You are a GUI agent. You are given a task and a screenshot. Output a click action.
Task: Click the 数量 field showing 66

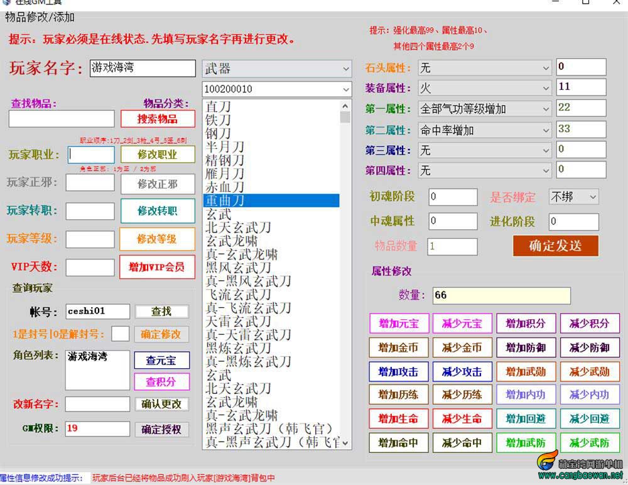tap(502, 295)
